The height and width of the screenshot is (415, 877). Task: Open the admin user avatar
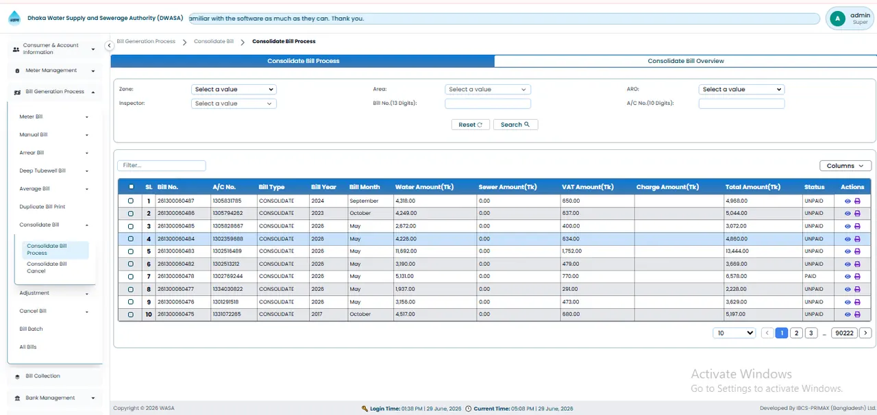pos(836,18)
